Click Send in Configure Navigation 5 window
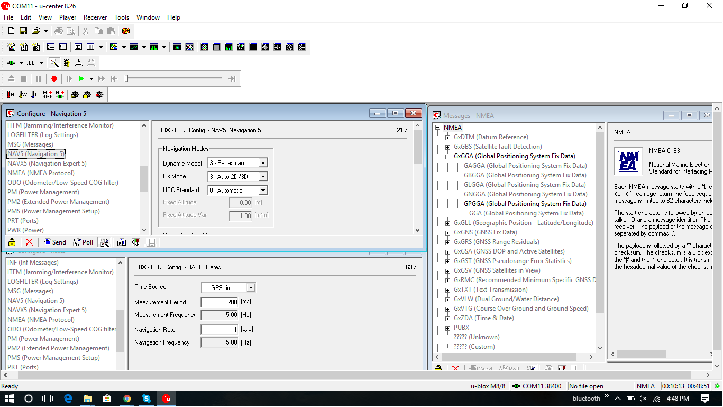This screenshot has height=407, width=723. coord(54,242)
